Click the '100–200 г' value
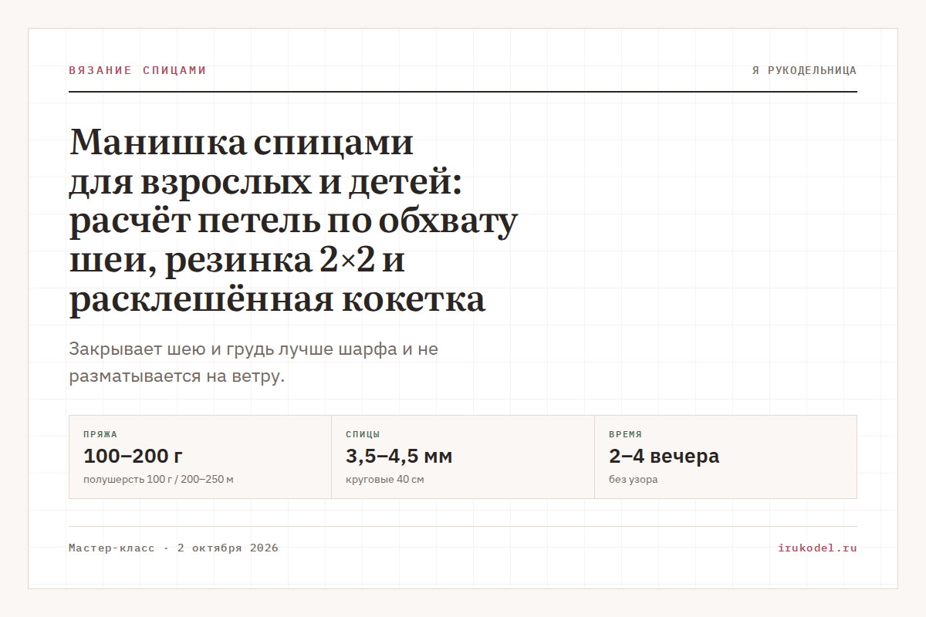Viewport: 926px width, 617px height. [x=133, y=456]
